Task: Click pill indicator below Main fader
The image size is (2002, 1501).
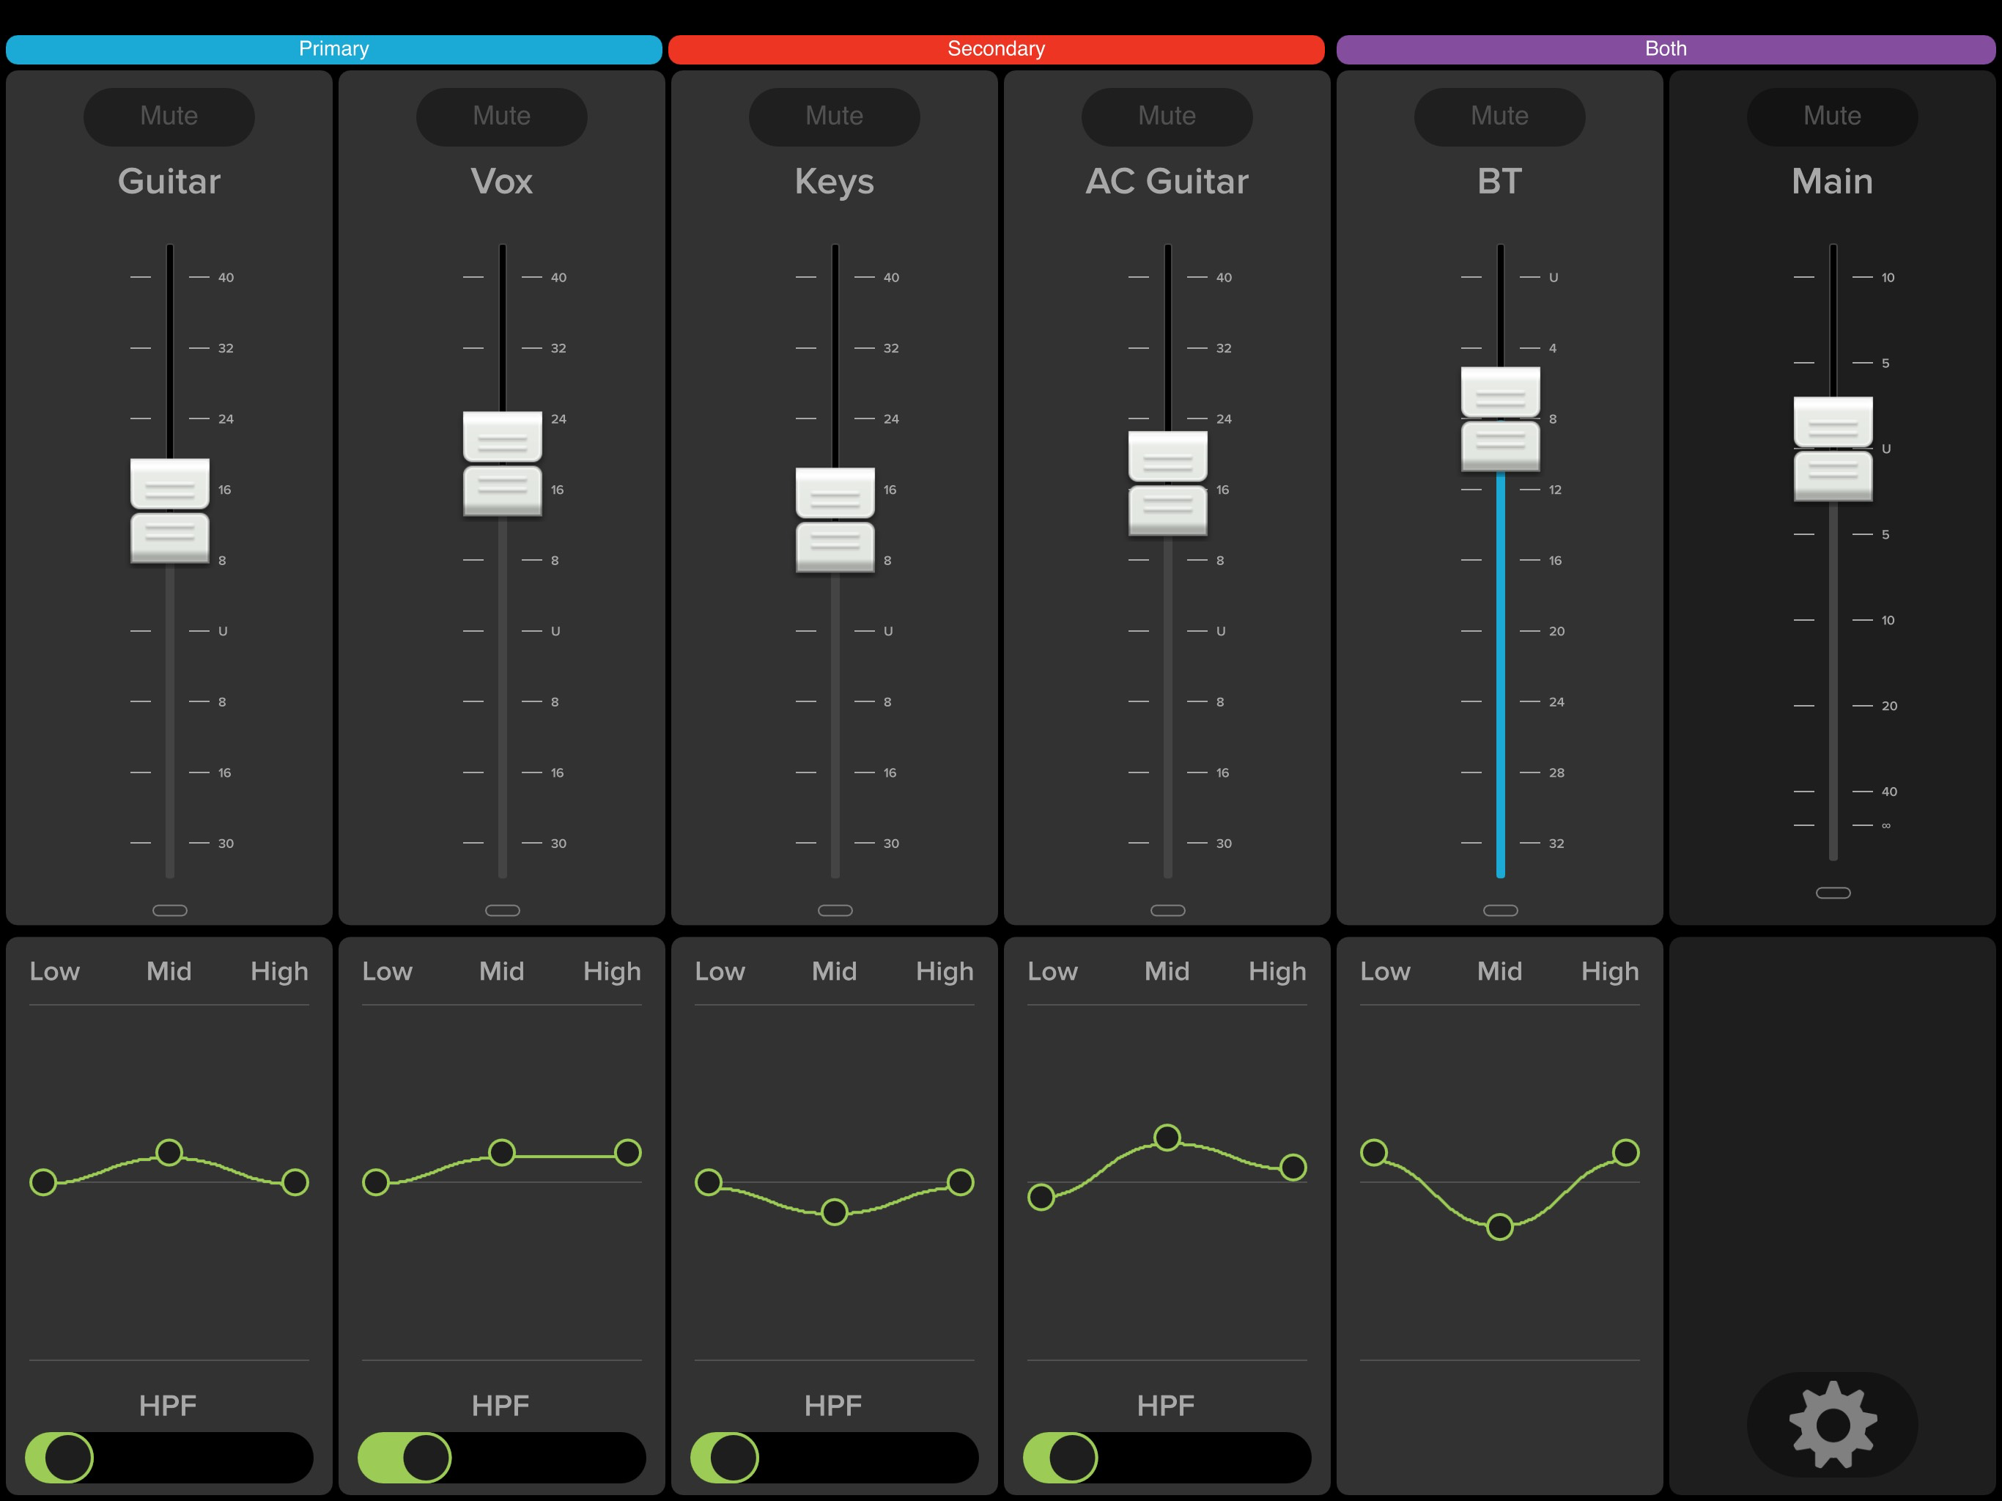Action: coord(1833,893)
